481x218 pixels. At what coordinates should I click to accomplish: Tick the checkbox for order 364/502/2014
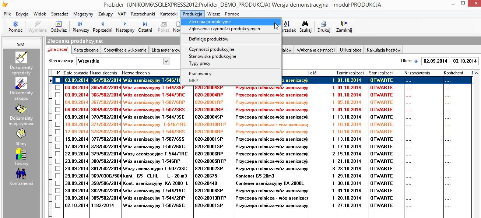pos(57,80)
